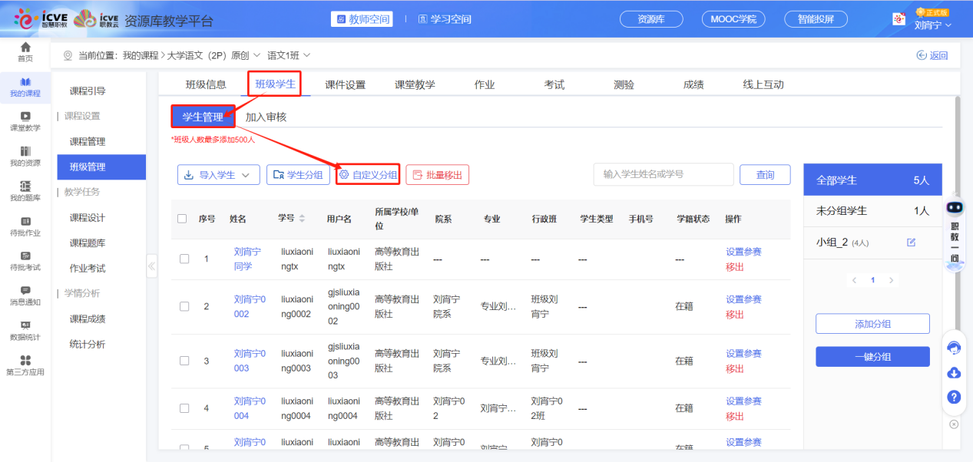This screenshot has width=973, height=462.
Task: Click 批量移出 button
Action: point(437,175)
